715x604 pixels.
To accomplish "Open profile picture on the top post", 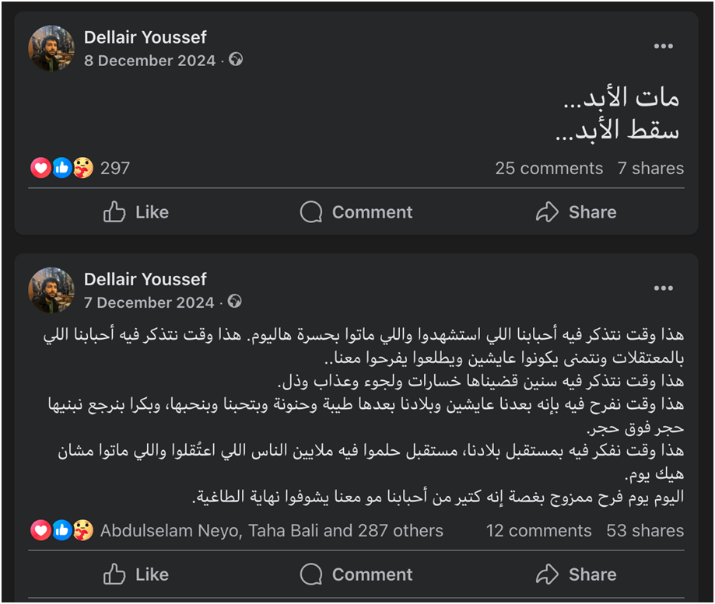I will [x=51, y=48].
